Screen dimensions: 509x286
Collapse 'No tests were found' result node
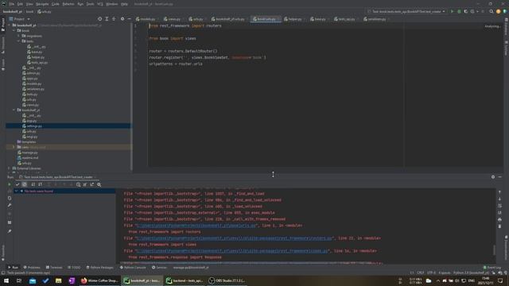(x=16, y=191)
